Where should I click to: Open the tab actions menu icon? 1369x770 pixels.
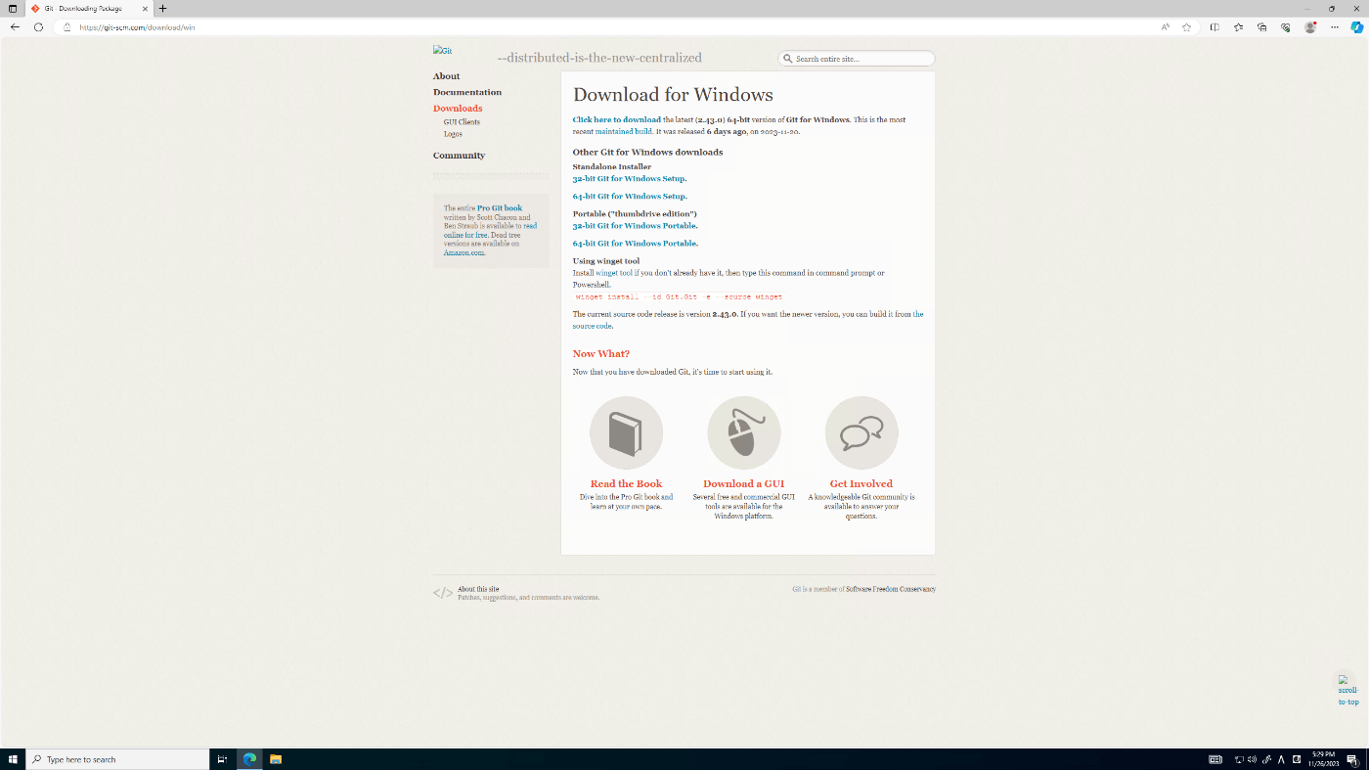(x=13, y=8)
